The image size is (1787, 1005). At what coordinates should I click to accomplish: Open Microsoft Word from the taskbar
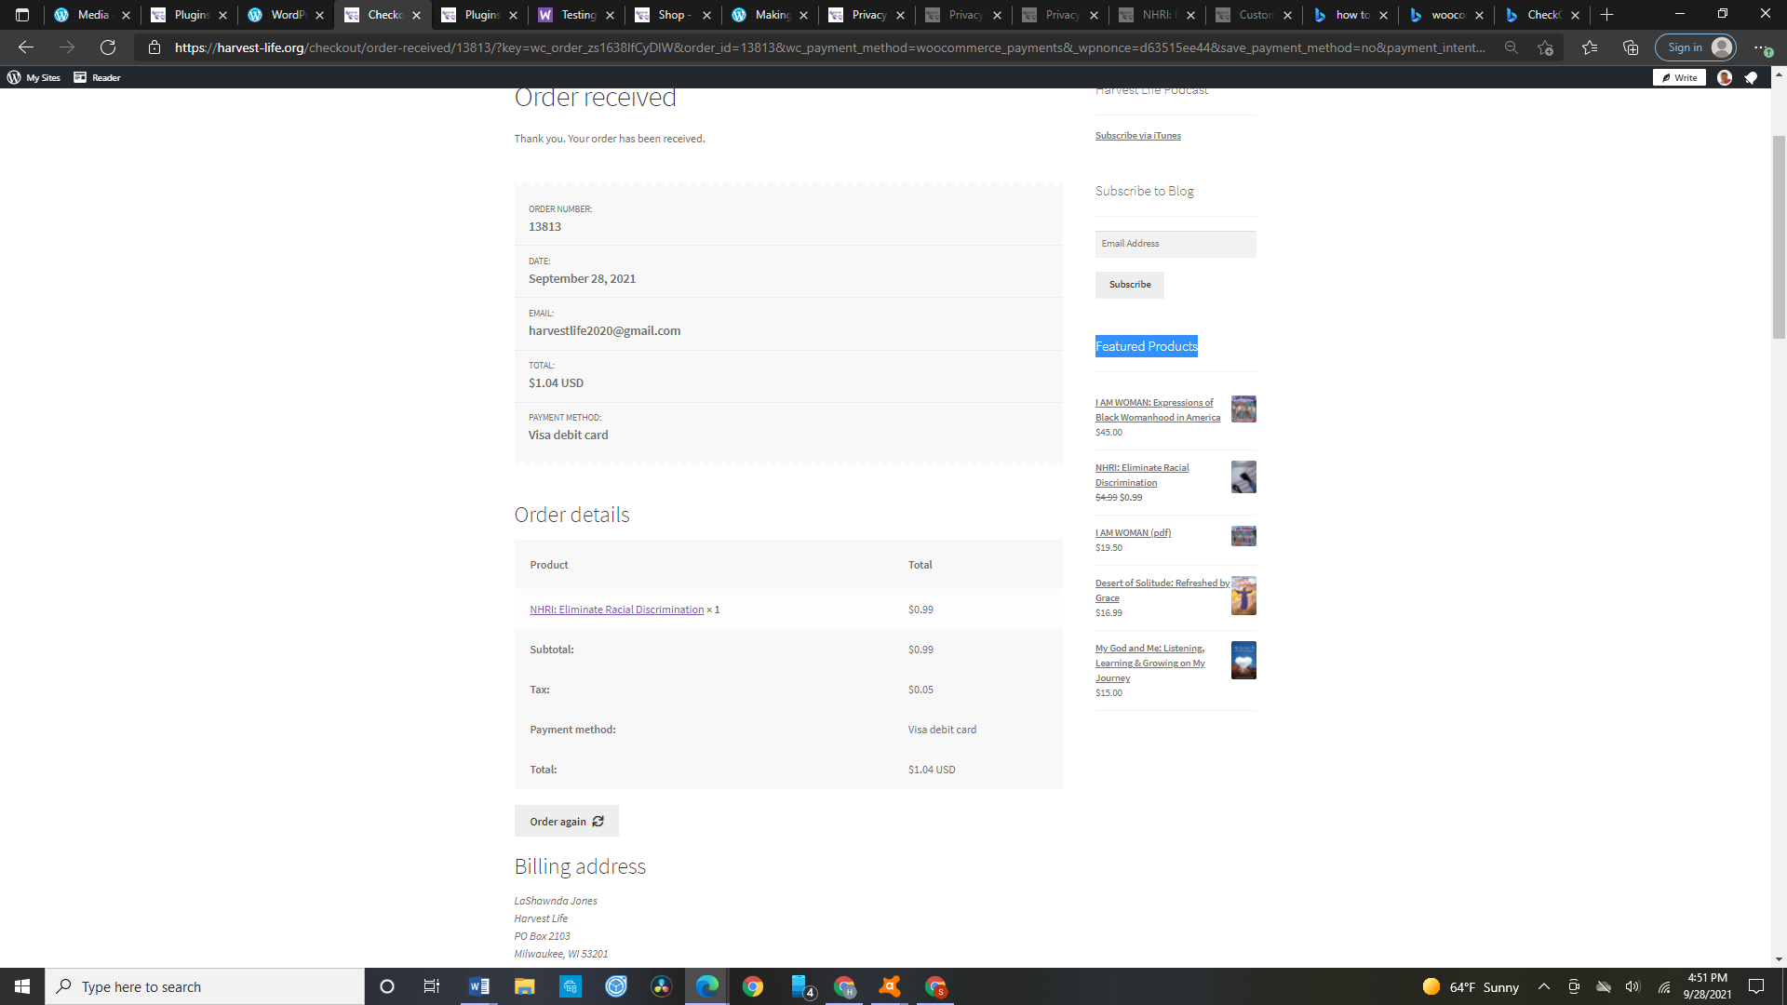478,986
